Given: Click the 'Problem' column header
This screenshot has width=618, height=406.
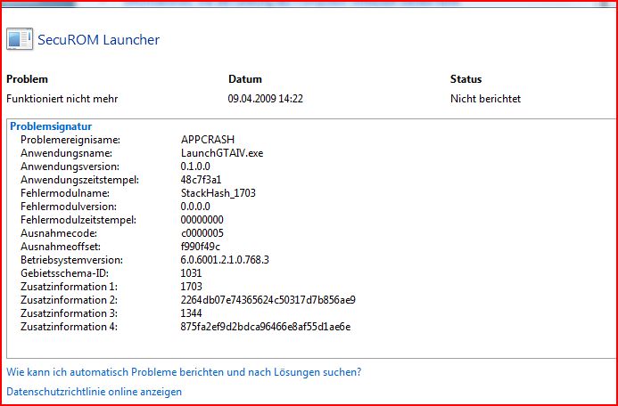Looking at the screenshot, I should [27, 79].
